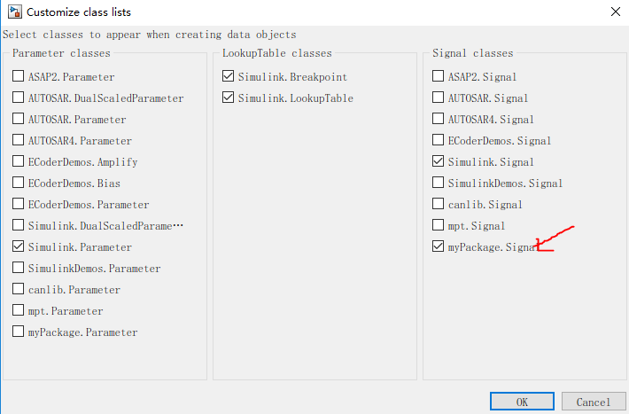
Task: Close the Customize class lists dialog
Action: tap(615, 12)
